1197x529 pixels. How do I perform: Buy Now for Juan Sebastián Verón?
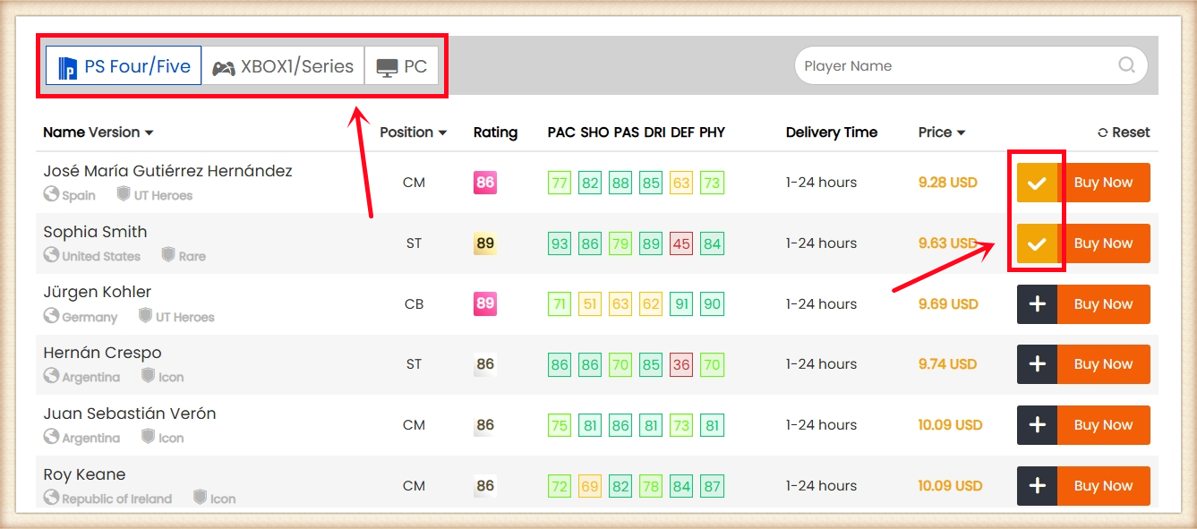click(x=1104, y=425)
